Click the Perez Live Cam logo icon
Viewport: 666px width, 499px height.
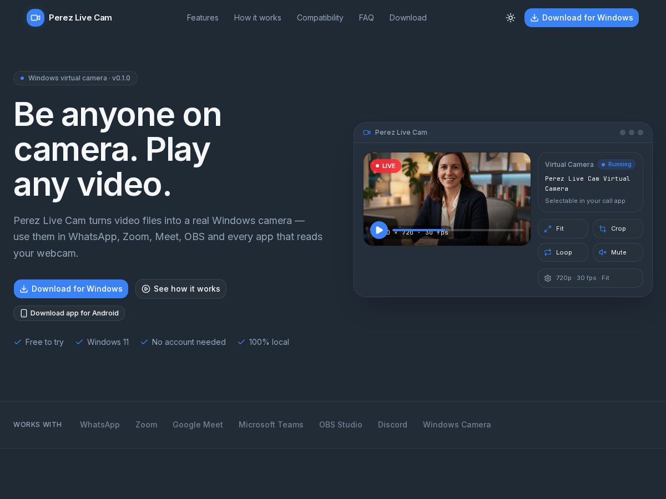click(x=36, y=18)
